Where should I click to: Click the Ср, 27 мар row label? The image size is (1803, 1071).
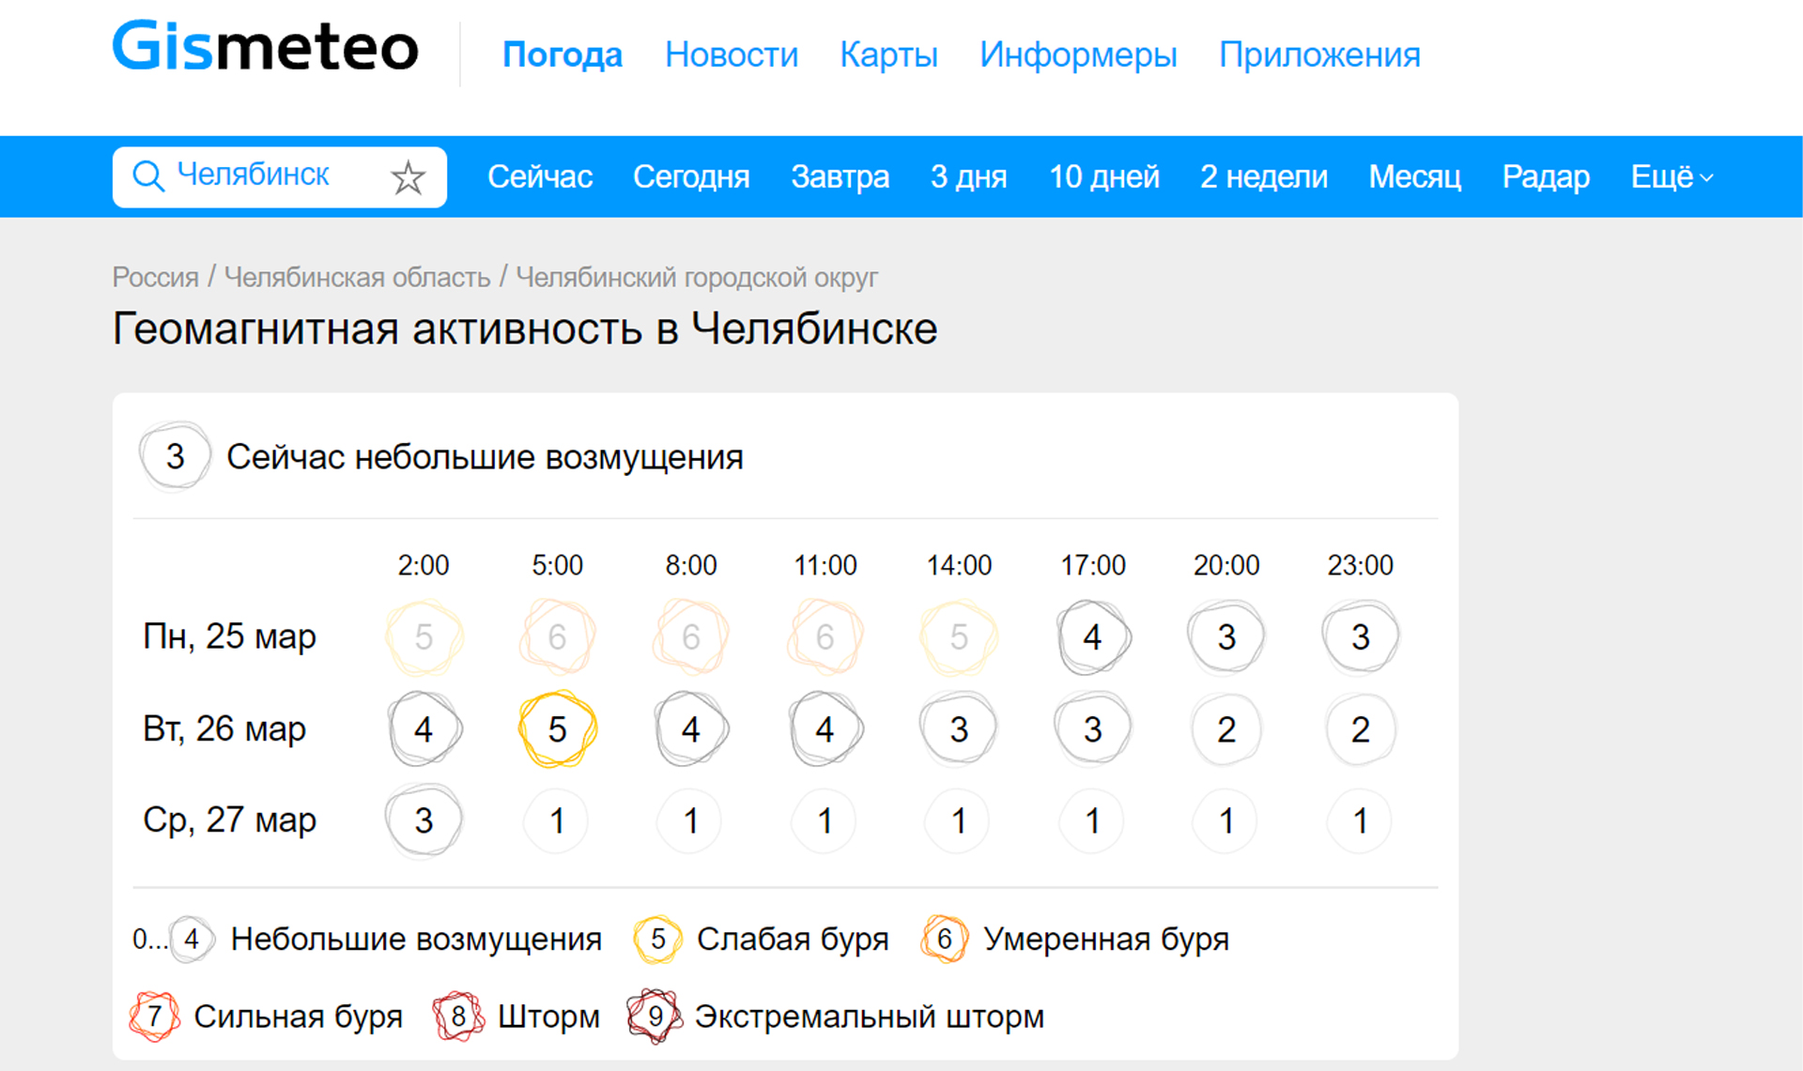point(229,820)
